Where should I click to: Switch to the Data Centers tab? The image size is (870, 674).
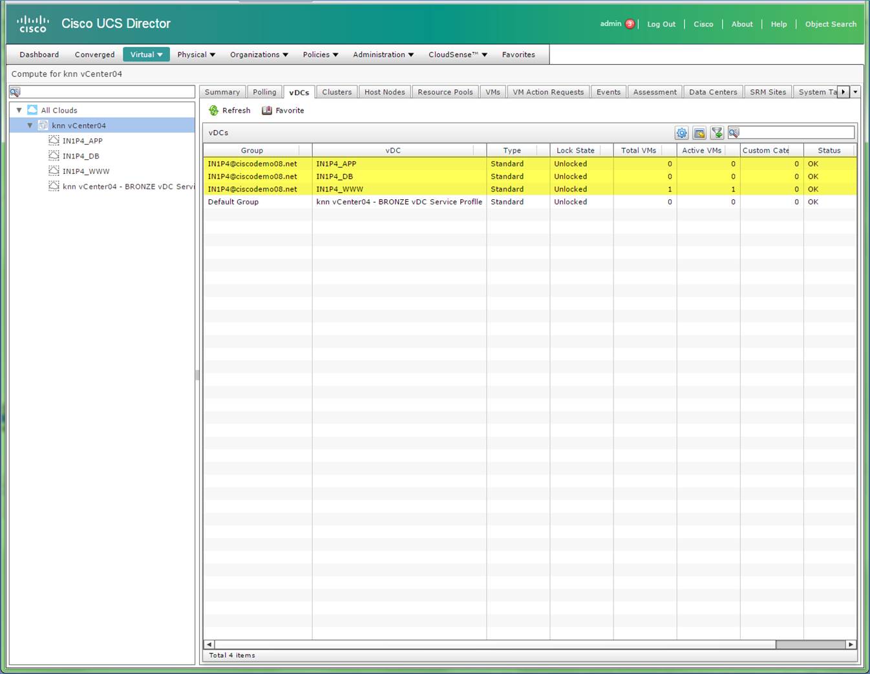tap(713, 92)
